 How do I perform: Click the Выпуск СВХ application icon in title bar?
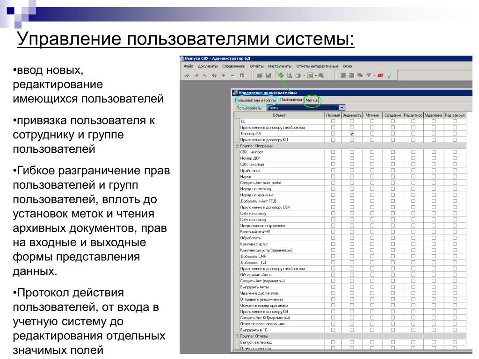point(182,58)
